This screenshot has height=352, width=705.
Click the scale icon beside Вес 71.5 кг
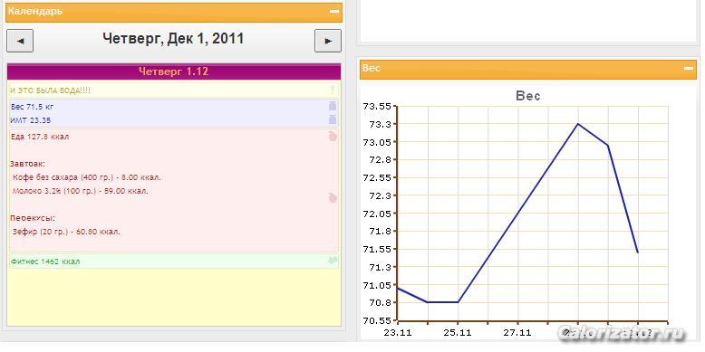pyautogui.click(x=333, y=107)
